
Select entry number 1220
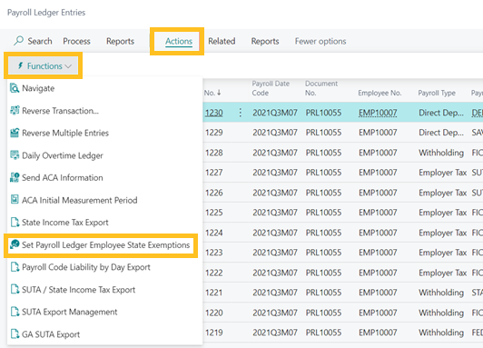[x=213, y=313]
